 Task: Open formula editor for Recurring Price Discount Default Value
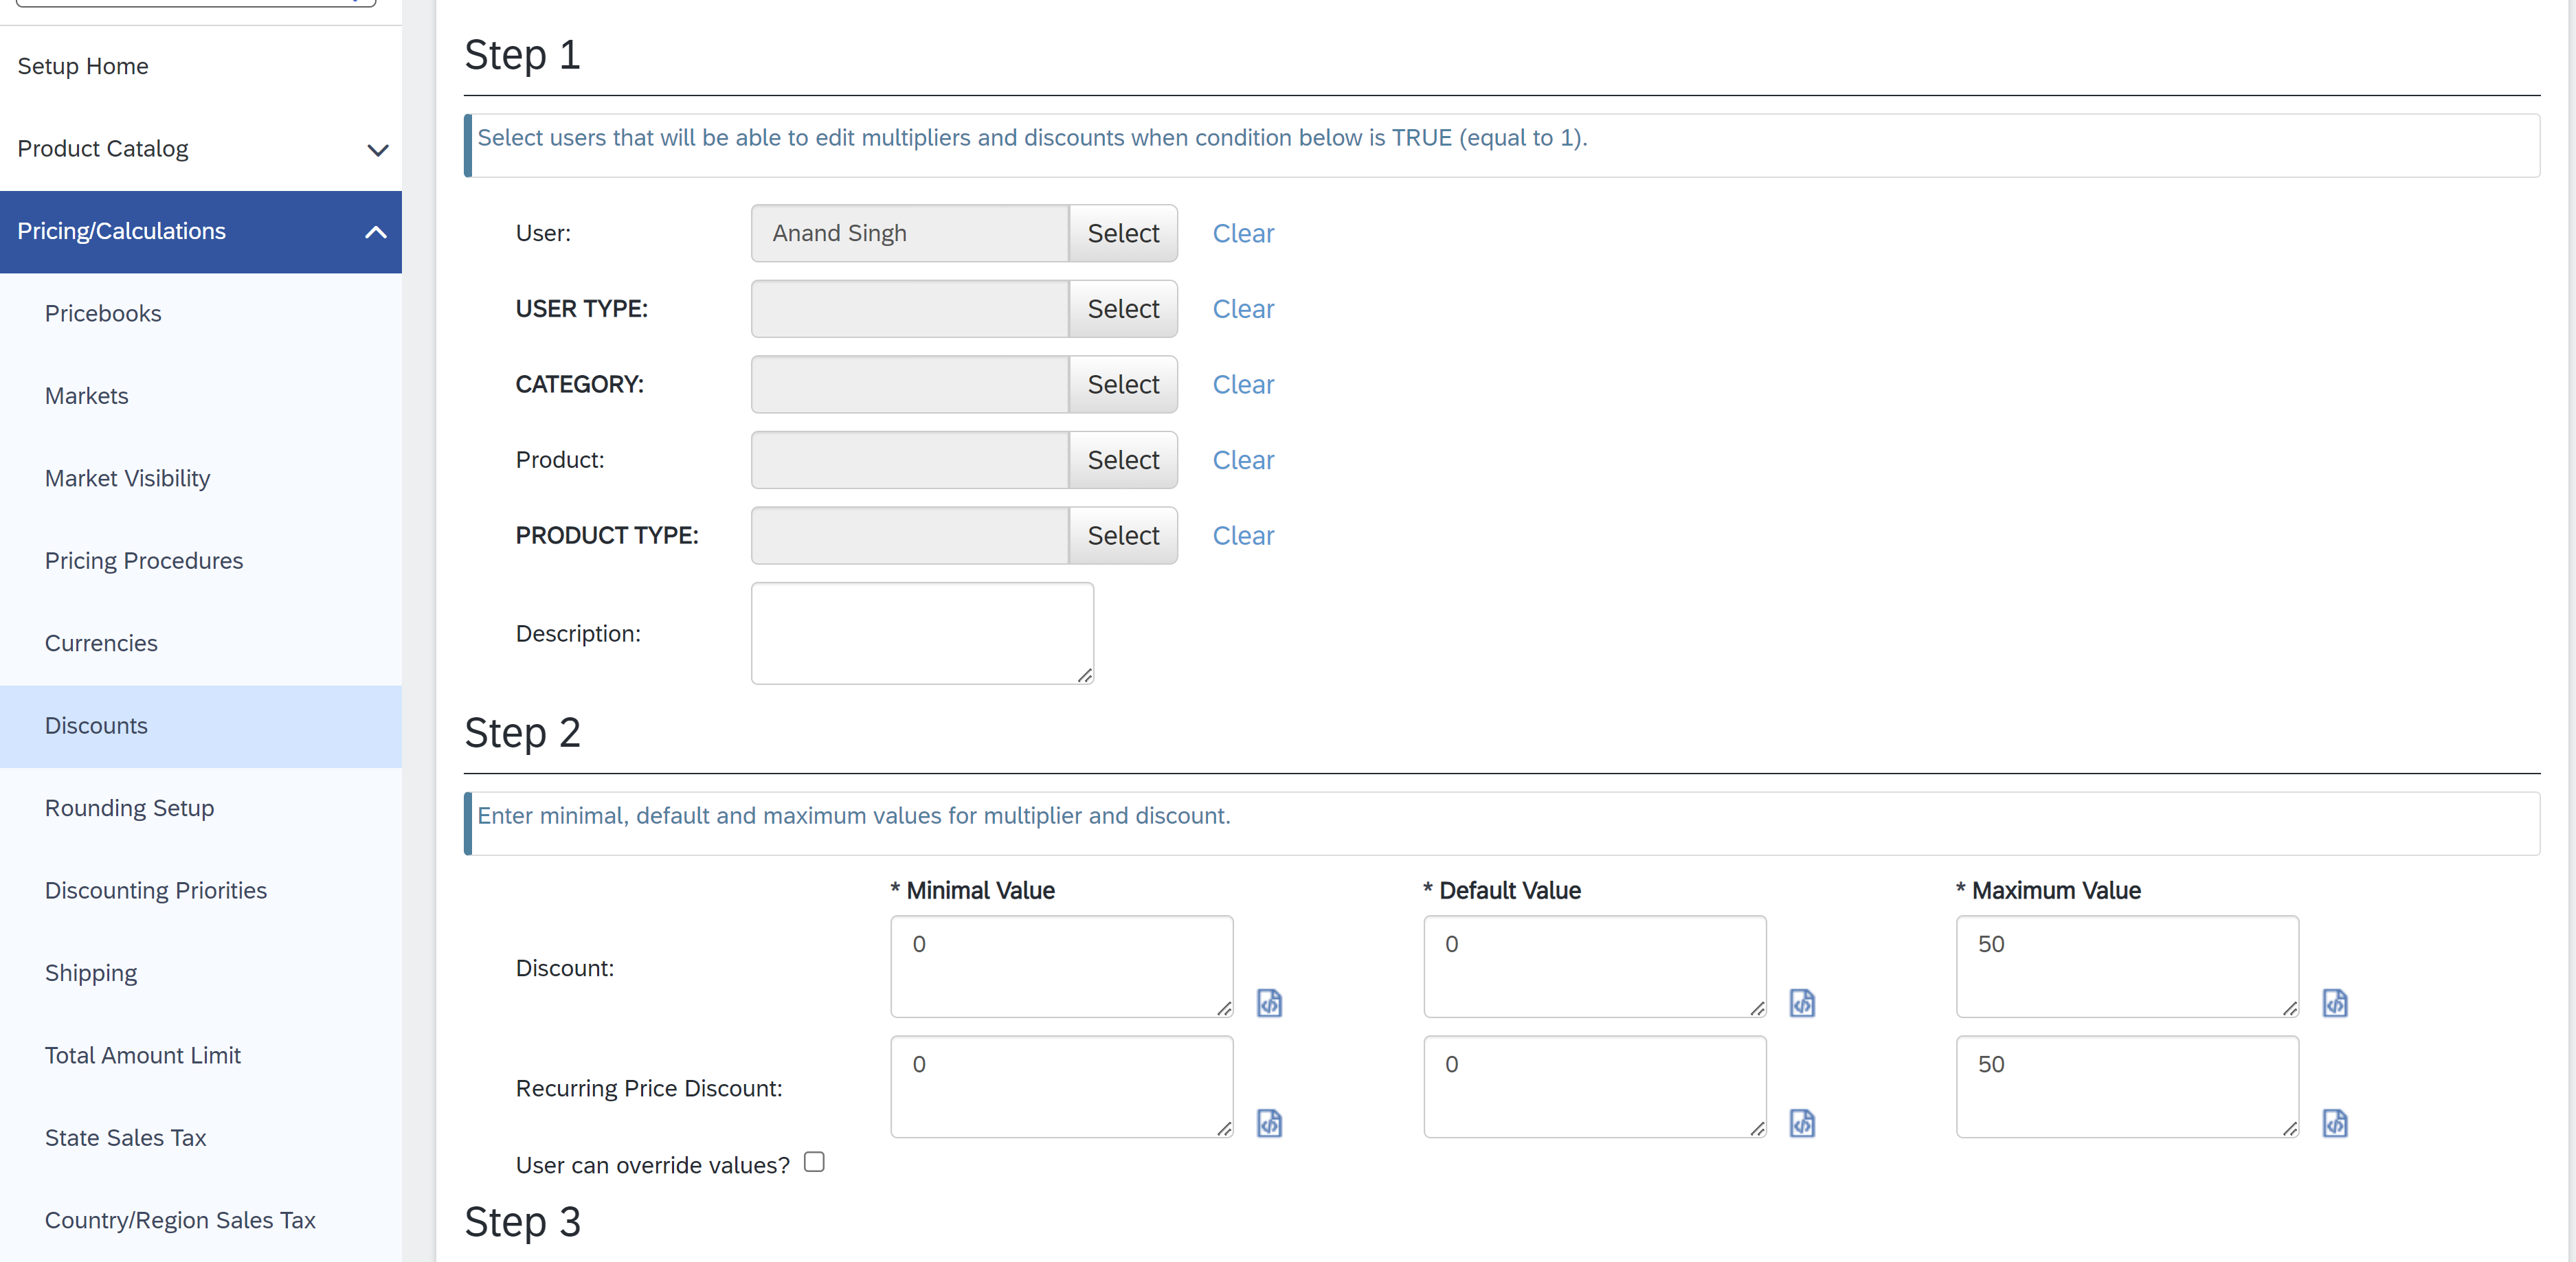1802,1123
